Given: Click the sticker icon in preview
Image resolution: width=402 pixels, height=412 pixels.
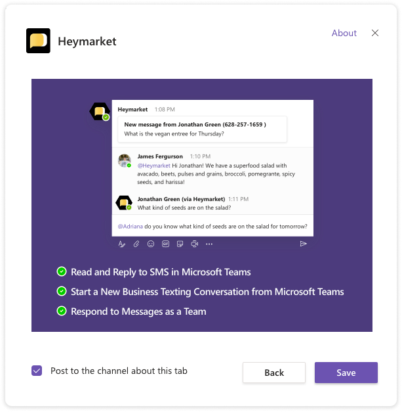Looking at the screenshot, I should (x=180, y=244).
